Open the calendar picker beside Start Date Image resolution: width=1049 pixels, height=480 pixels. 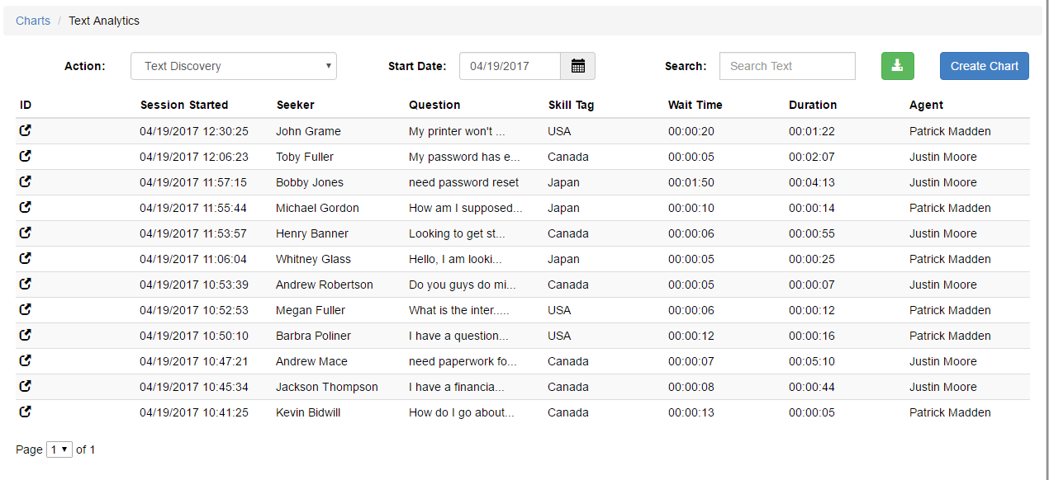tap(578, 66)
